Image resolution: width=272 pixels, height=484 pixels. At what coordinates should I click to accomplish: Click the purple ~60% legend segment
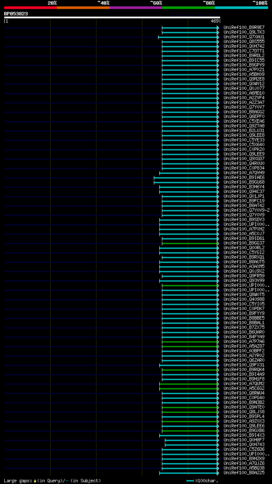(x=136, y=7)
